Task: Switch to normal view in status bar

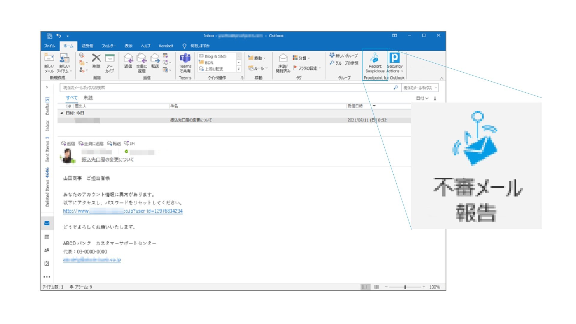Action: coord(364,287)
